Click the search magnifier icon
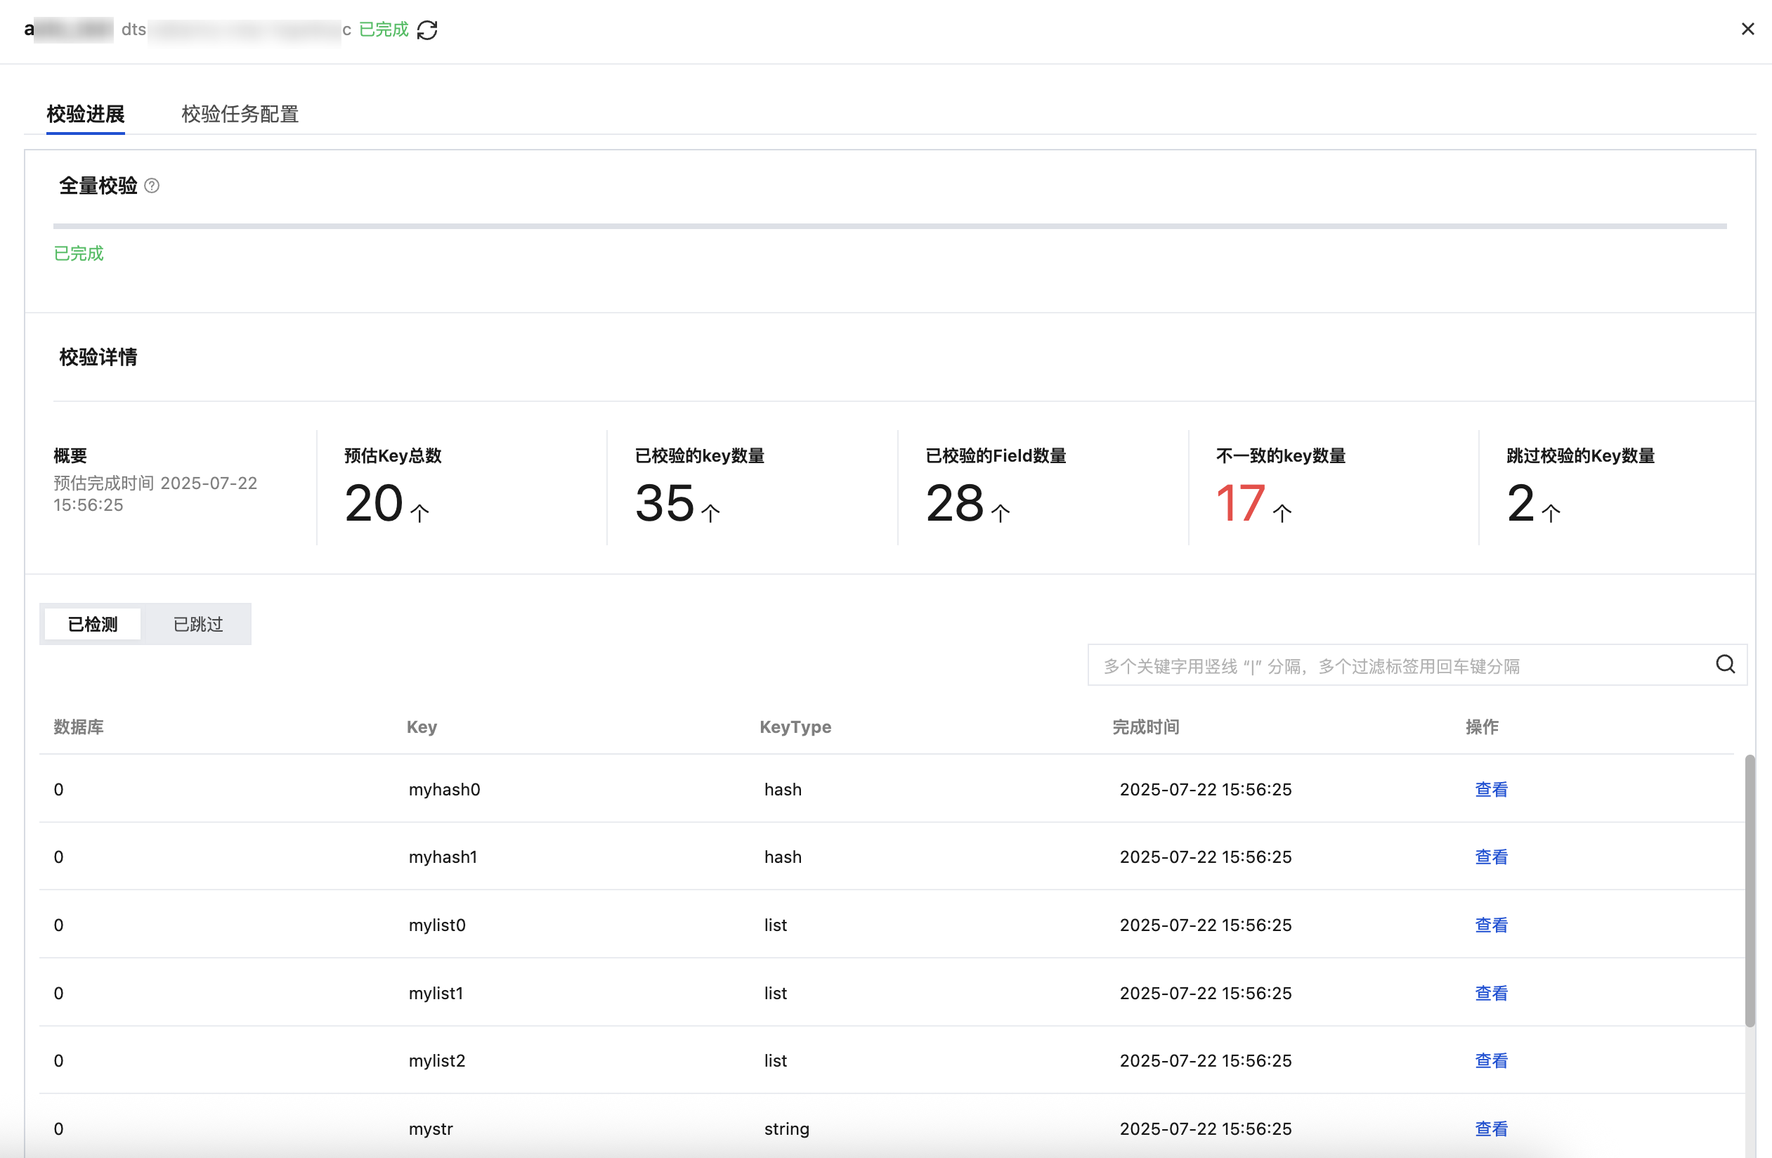Image resolution: width=1772 pixels, height=1158 pixels. [x=1725, y=664]
